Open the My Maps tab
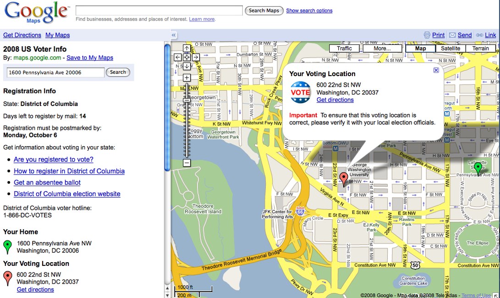The image size is (500, 298). click(x=57, y=35)
